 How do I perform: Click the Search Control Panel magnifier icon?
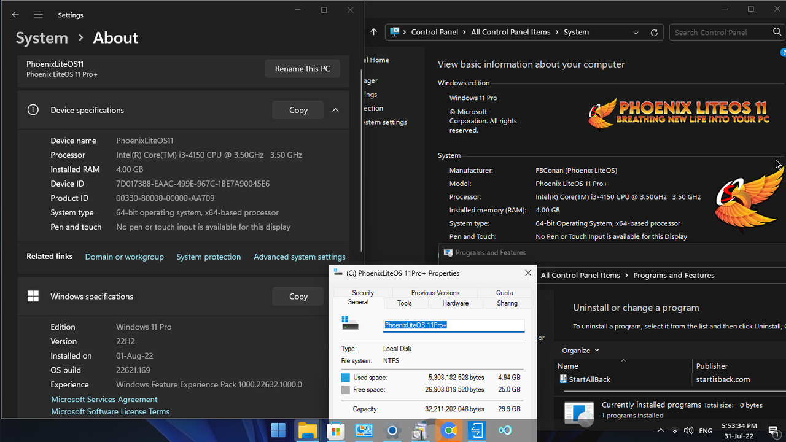click(x=777, y=32)
